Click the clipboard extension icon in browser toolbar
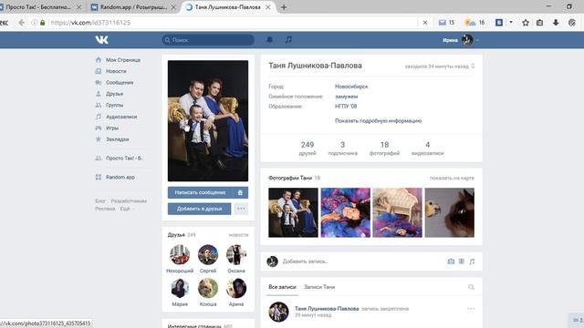 pyautogui.click(x=539, y=23)
